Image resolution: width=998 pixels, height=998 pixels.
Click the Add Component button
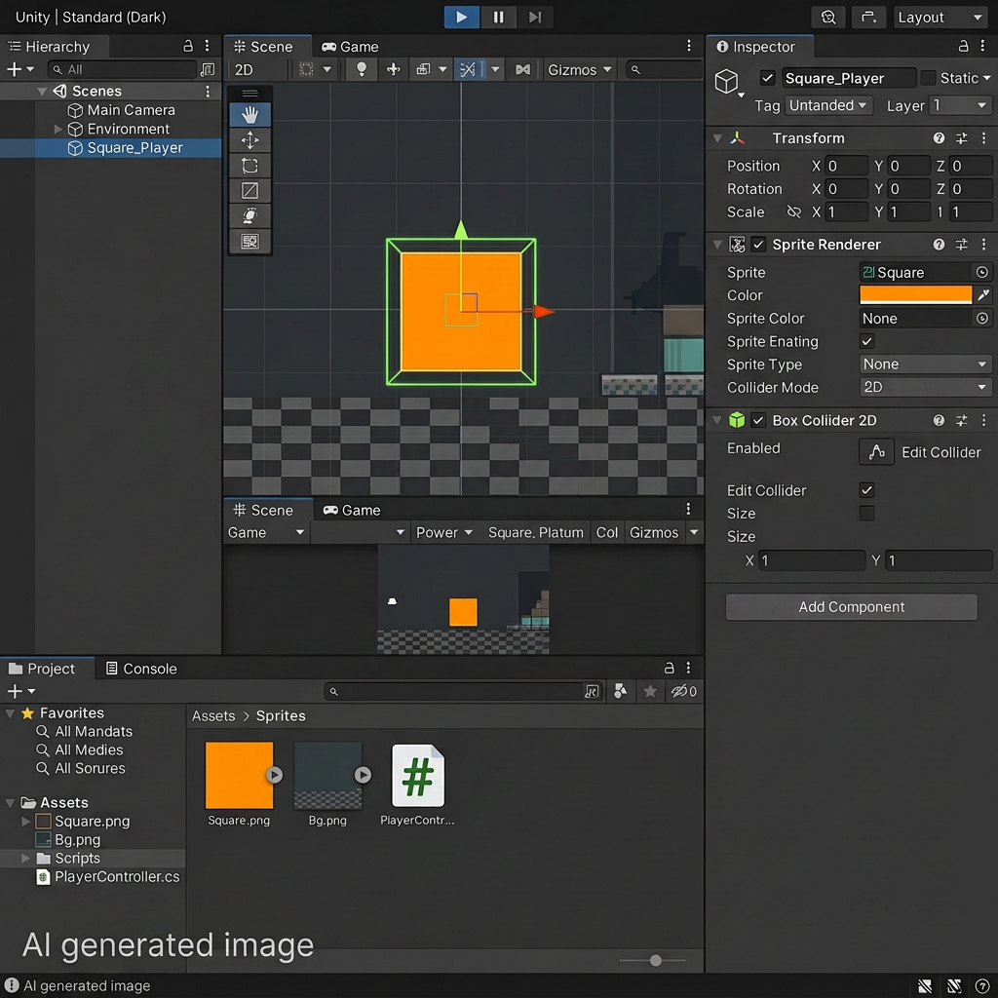click(851, 607)
